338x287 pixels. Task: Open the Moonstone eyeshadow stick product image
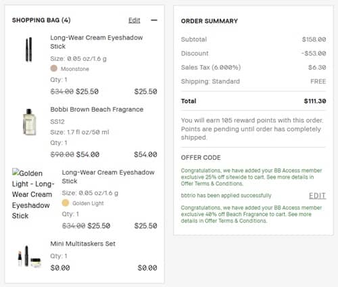pyautogui.click(x=28, y=49)
